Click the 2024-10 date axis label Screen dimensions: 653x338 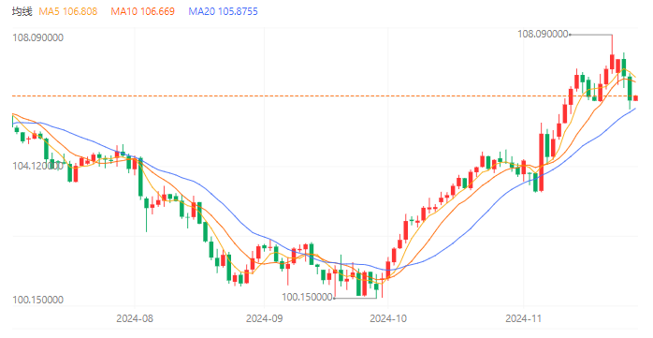388,319
